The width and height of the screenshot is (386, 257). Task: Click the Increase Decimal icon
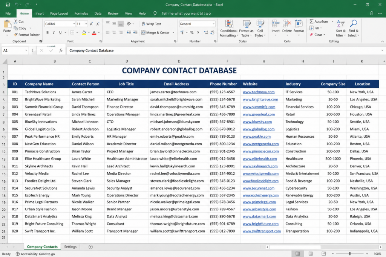coord(206,32)
